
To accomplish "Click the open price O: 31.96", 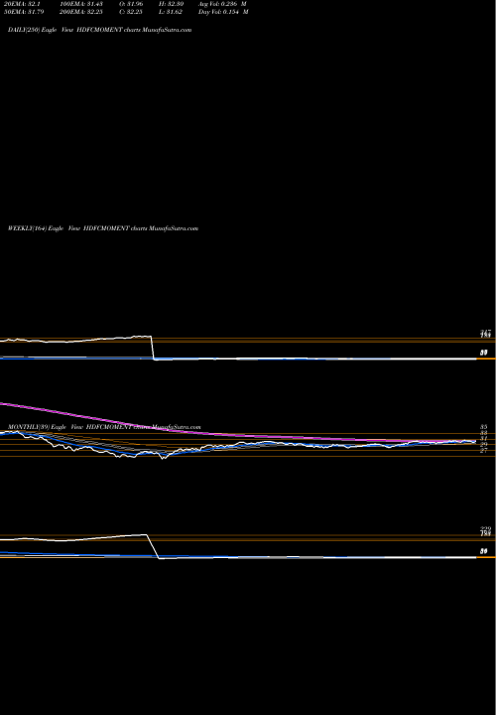I will click(131, 4).
